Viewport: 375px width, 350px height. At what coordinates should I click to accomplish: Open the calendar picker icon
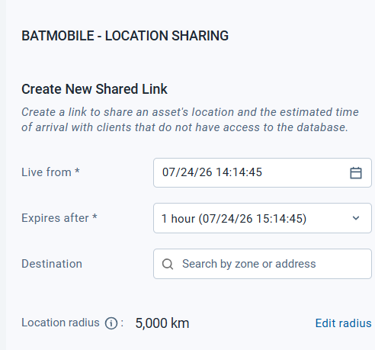click(x=356, y=173)
